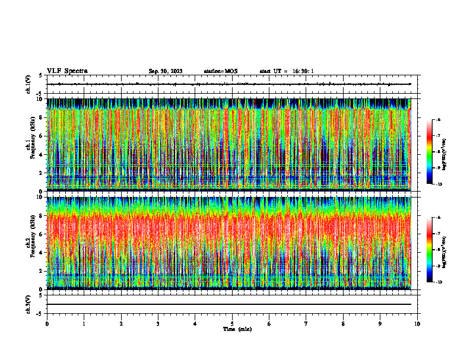Screen dimensions: 470x363
Task: Click the "0" label starting the time axis
Action: [x=47, y=324]
